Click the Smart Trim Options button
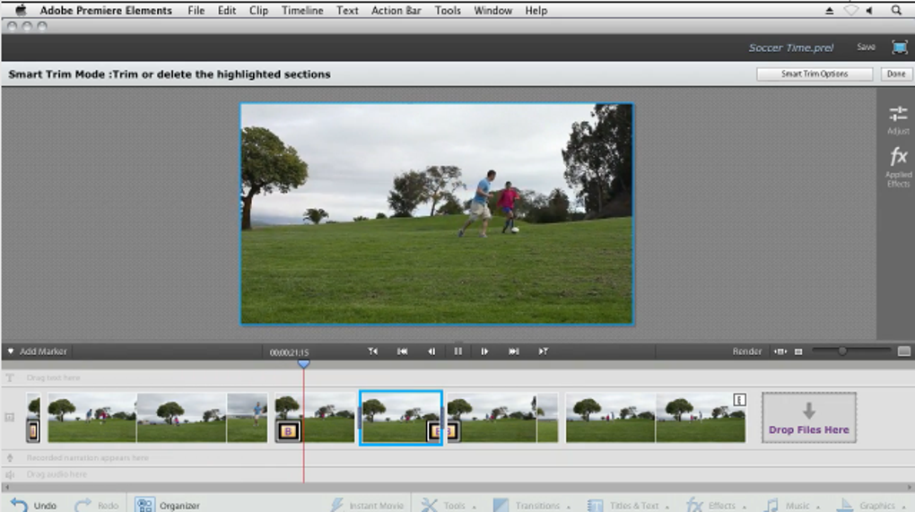This screenshot has width=915, height=512. [814, 74]
